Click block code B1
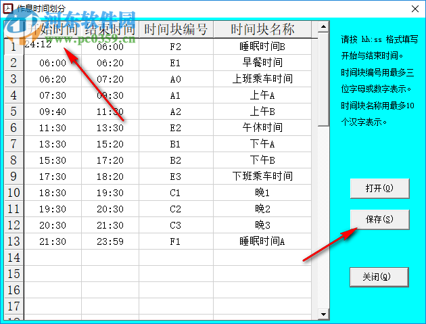The width and height of the screenshot is (426, 324). click(x=176, y=144)
